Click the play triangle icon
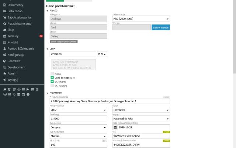 [x=28, y=90]
